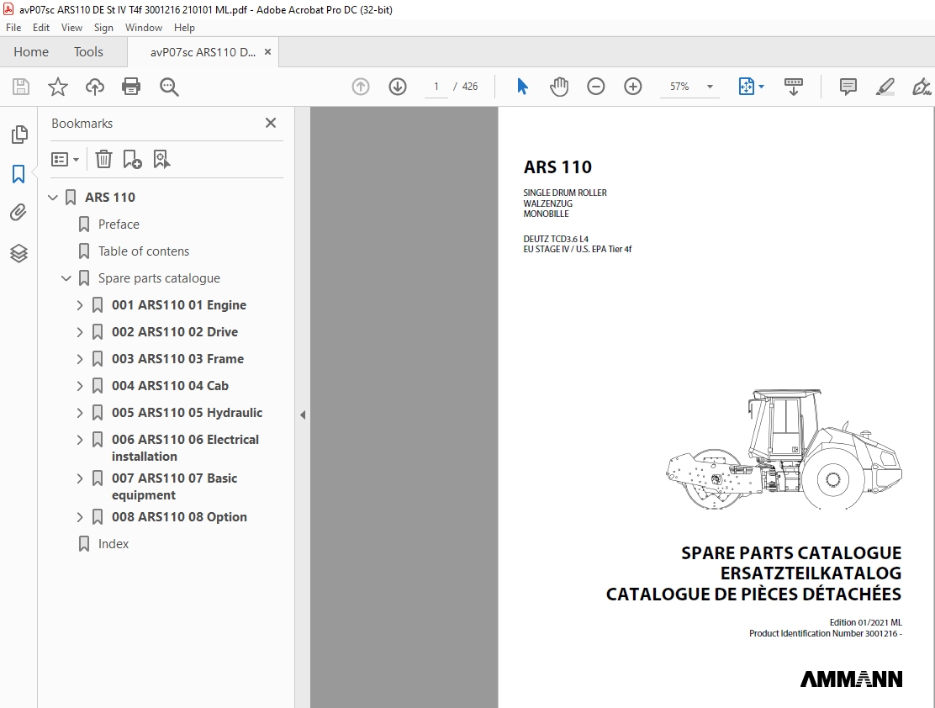Click the scrolling mode keyboard icon

[x=793, y=87]
